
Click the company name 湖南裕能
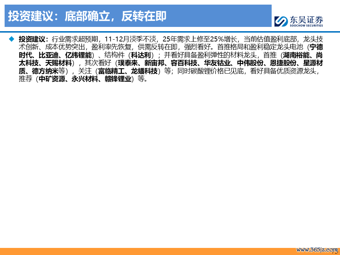(296, 55)
